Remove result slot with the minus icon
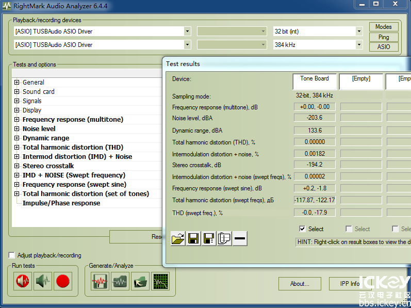 (240, 238)
